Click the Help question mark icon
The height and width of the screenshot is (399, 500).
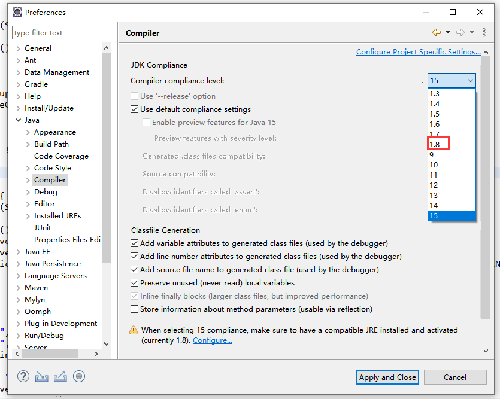[23, 376]
